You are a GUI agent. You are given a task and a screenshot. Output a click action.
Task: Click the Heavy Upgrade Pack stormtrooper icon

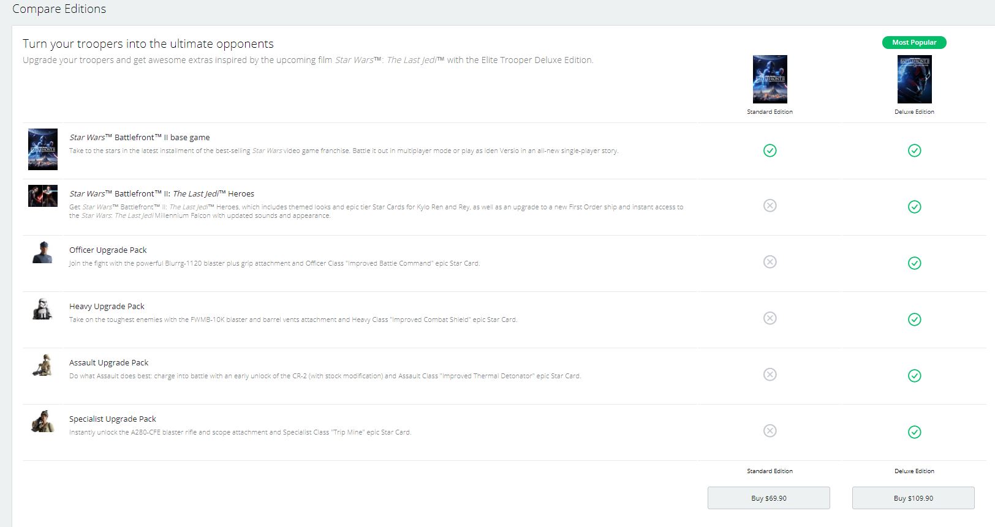[42, 308]
